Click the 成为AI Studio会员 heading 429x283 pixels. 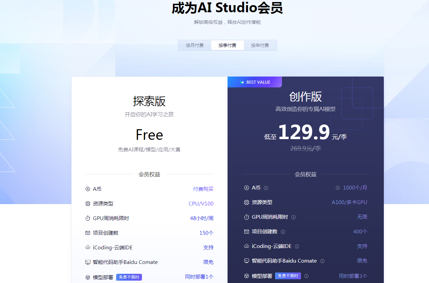pyautogui.click(x=227, y=8)
